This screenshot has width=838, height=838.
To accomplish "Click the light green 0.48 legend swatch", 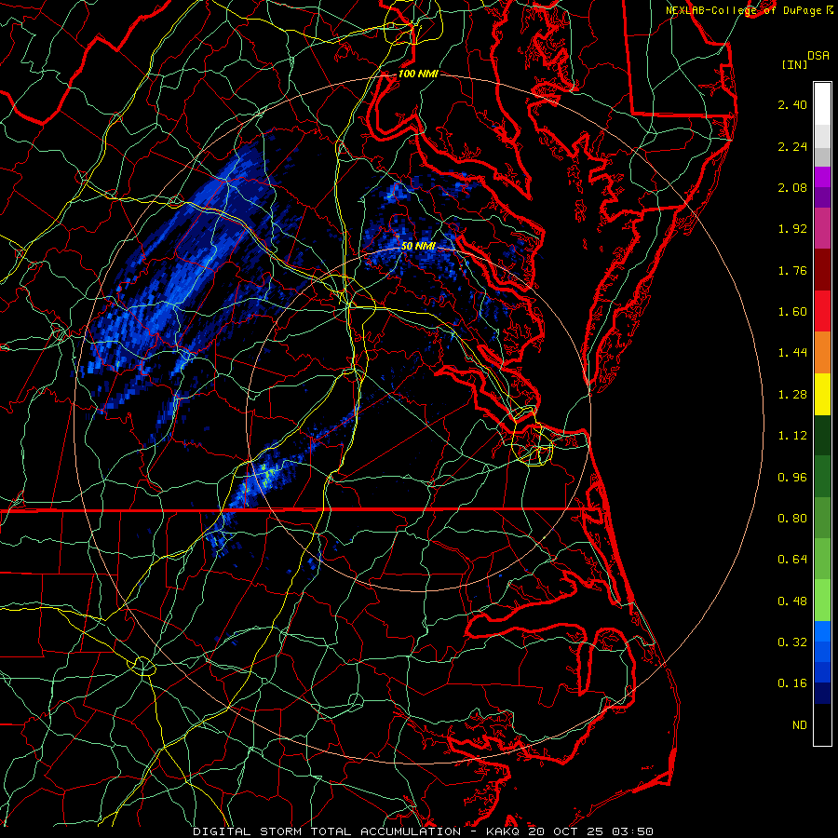I will [x=822, y=601].
